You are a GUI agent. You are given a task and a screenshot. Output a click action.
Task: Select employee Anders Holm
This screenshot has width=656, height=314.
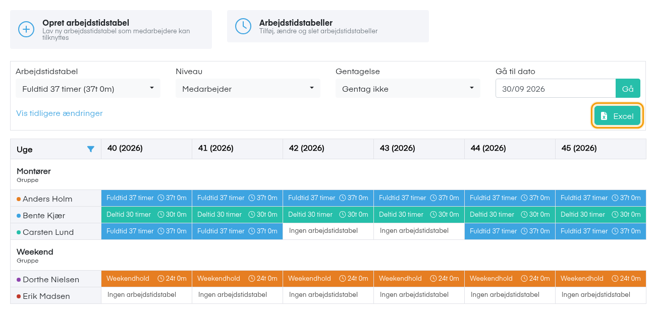click(x=47, y=199)
